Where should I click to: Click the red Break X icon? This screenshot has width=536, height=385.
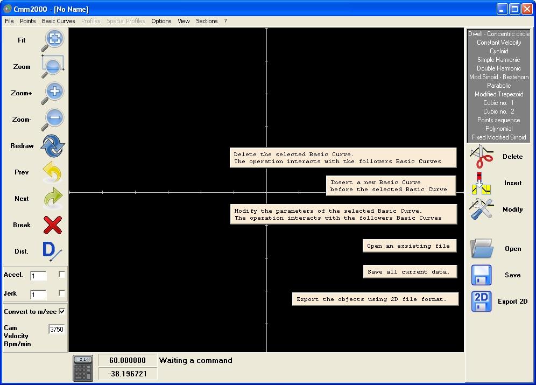click(53, 225)
